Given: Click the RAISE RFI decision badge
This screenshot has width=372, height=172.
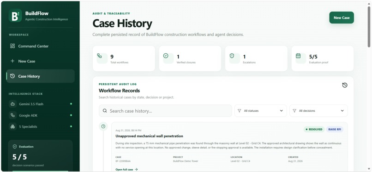Looking at the screenshot, I should [335, 129].
